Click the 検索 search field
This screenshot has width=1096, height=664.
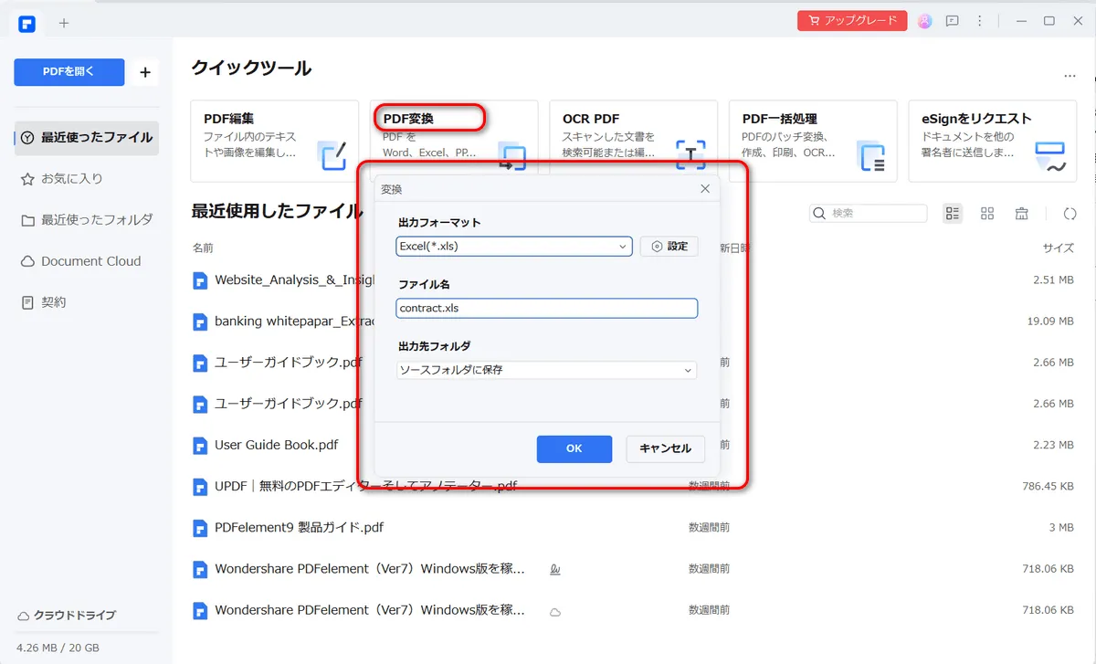pos(868,214)
